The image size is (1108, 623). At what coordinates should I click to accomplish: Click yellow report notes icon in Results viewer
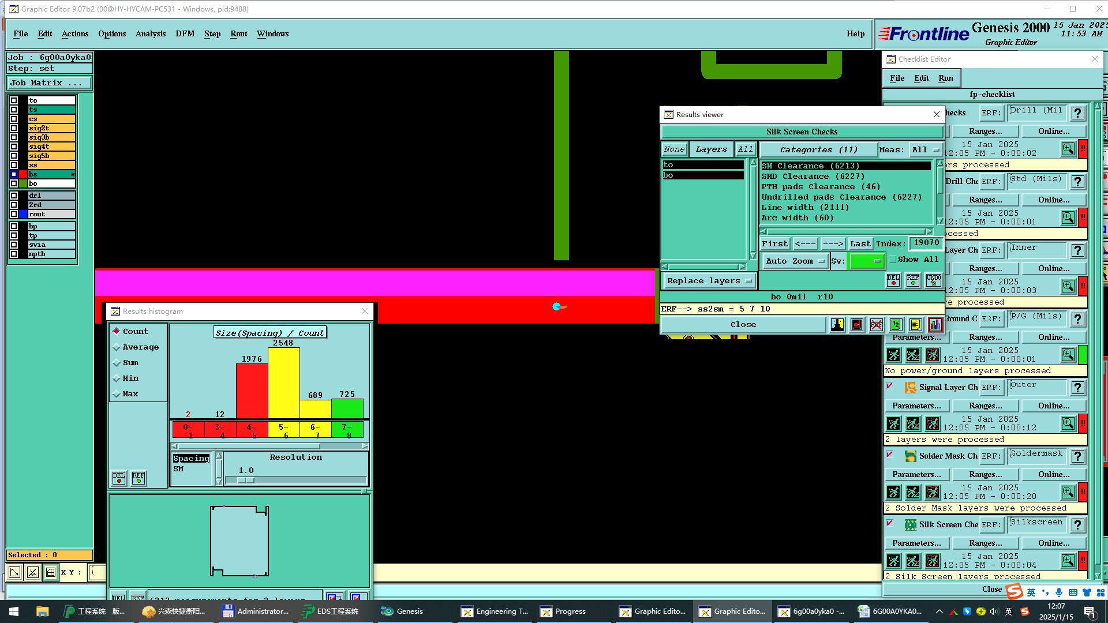click(x=915, y=325)
